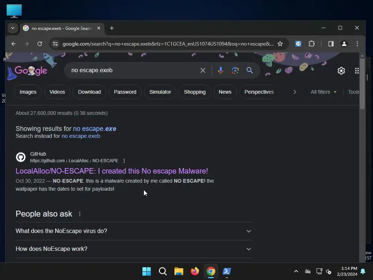Screen dimensions: 373x280
Task: Submit search with magnifier icon
Action: (x=250, y=70)
